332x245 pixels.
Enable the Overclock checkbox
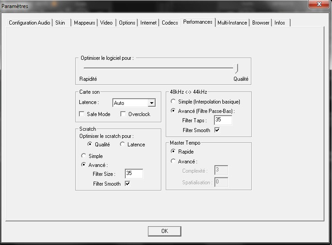point(123,114)
